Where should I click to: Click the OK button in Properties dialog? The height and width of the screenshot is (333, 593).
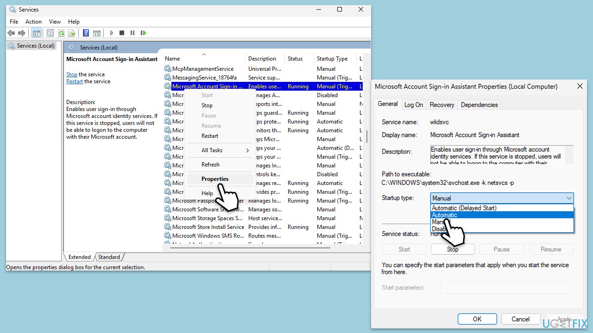pyautogui.click(x=477, y=319)
